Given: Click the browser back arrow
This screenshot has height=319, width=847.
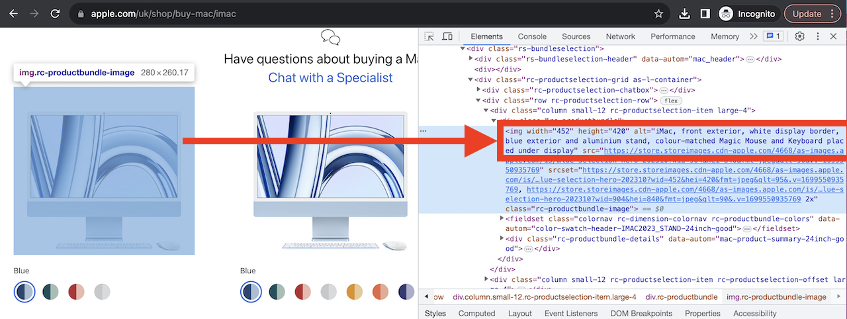Looking at the screenshot, I should coord(12,13).
